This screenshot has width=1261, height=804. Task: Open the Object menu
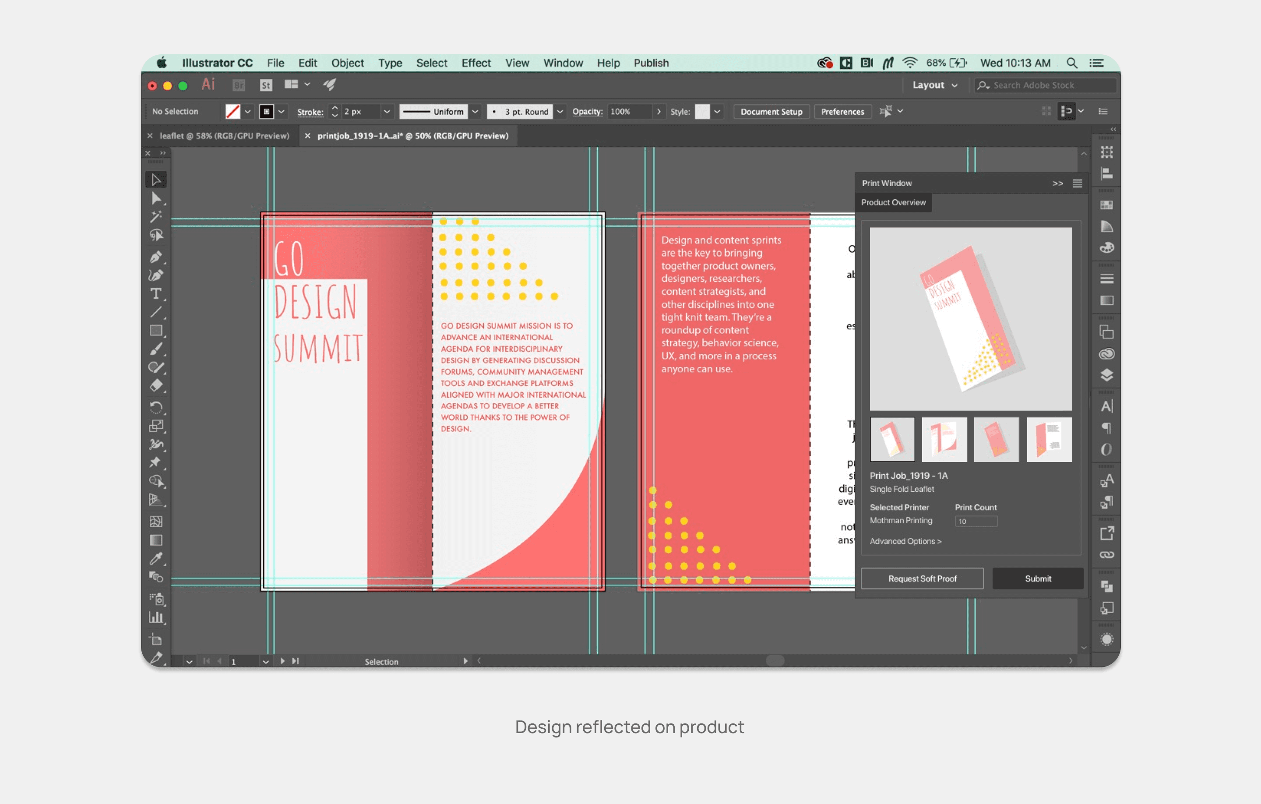tap(348, 63)
